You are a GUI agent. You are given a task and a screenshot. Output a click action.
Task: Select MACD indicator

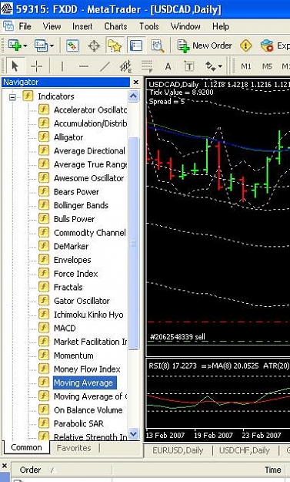click(65, 328)
